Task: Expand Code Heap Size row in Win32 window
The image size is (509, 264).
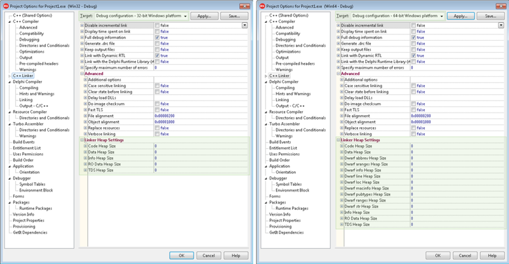Action: pos(85,146)
